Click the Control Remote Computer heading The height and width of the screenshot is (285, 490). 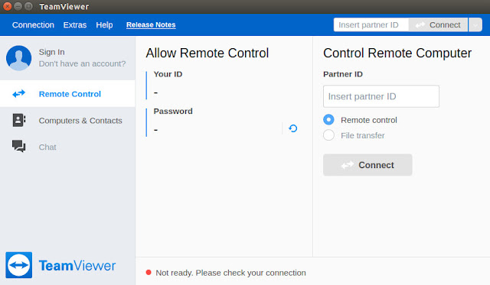pos(397,53)
